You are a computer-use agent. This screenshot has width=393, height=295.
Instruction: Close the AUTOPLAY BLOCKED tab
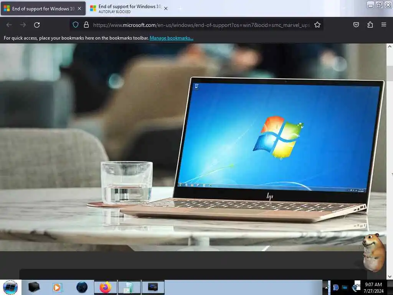coord(166,8)
